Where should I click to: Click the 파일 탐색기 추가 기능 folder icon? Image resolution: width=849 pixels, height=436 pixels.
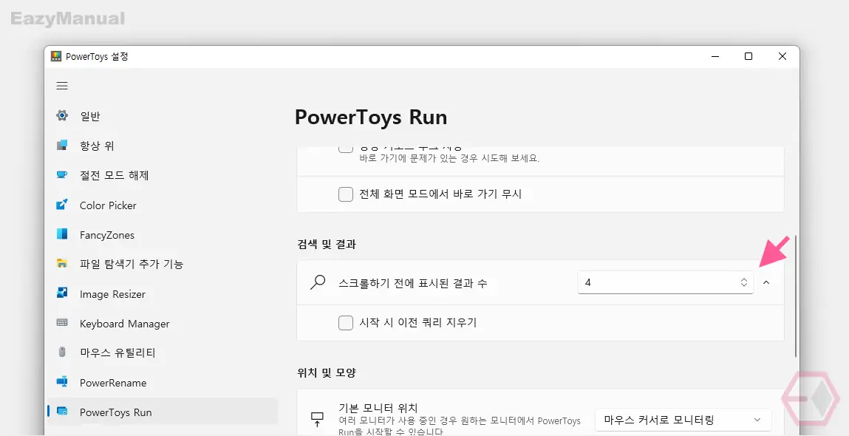(62, 264)
